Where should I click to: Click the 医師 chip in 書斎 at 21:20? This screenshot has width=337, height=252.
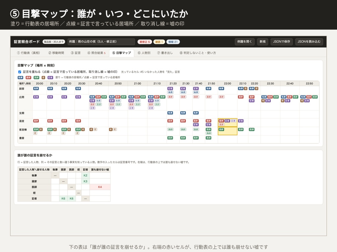coord(170,138)
